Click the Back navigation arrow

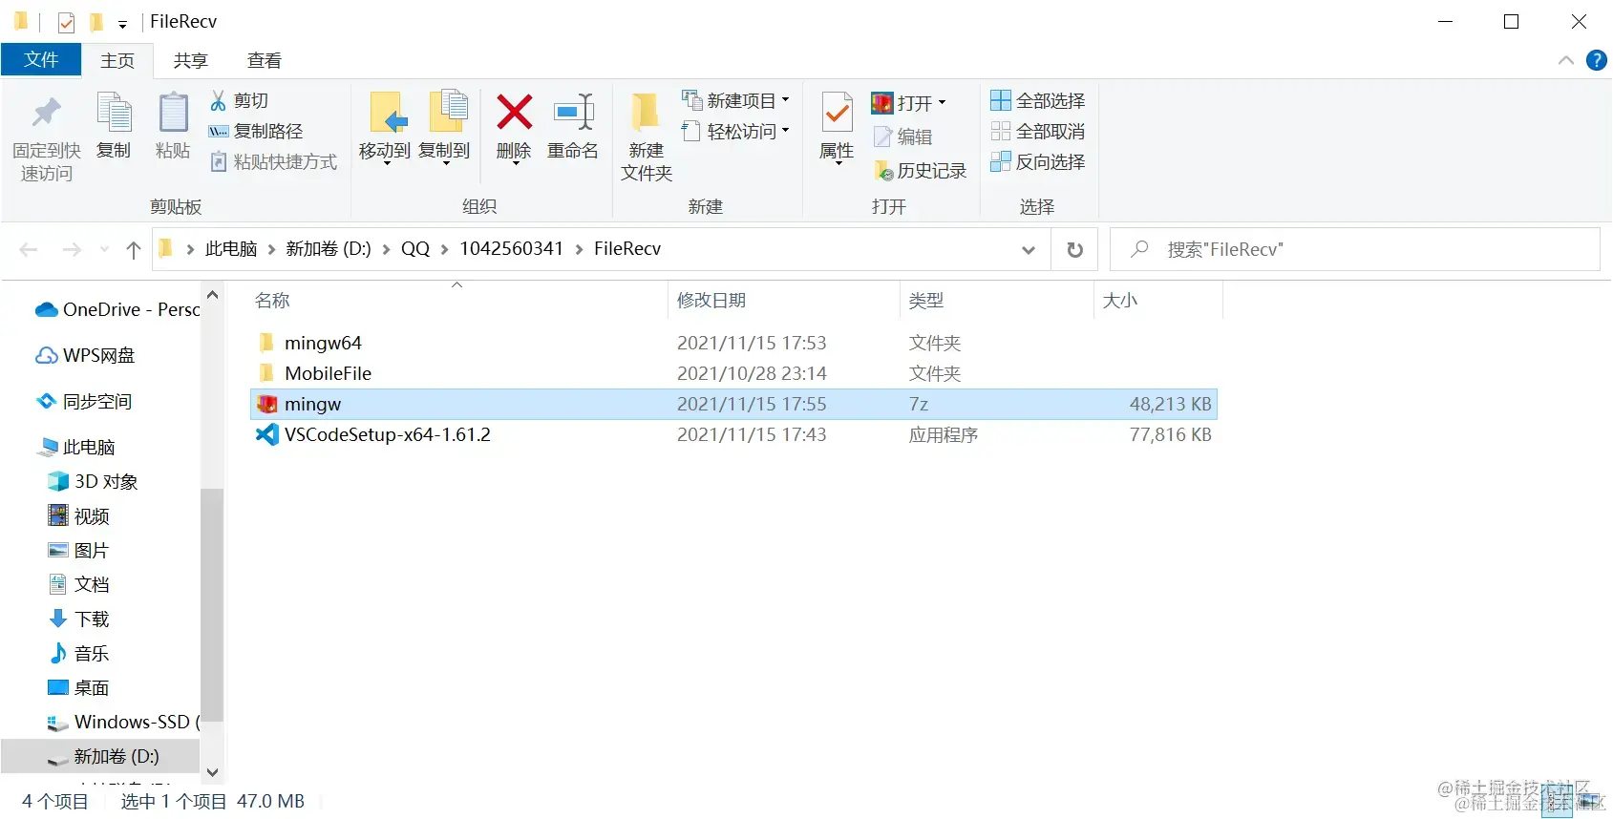29,249
